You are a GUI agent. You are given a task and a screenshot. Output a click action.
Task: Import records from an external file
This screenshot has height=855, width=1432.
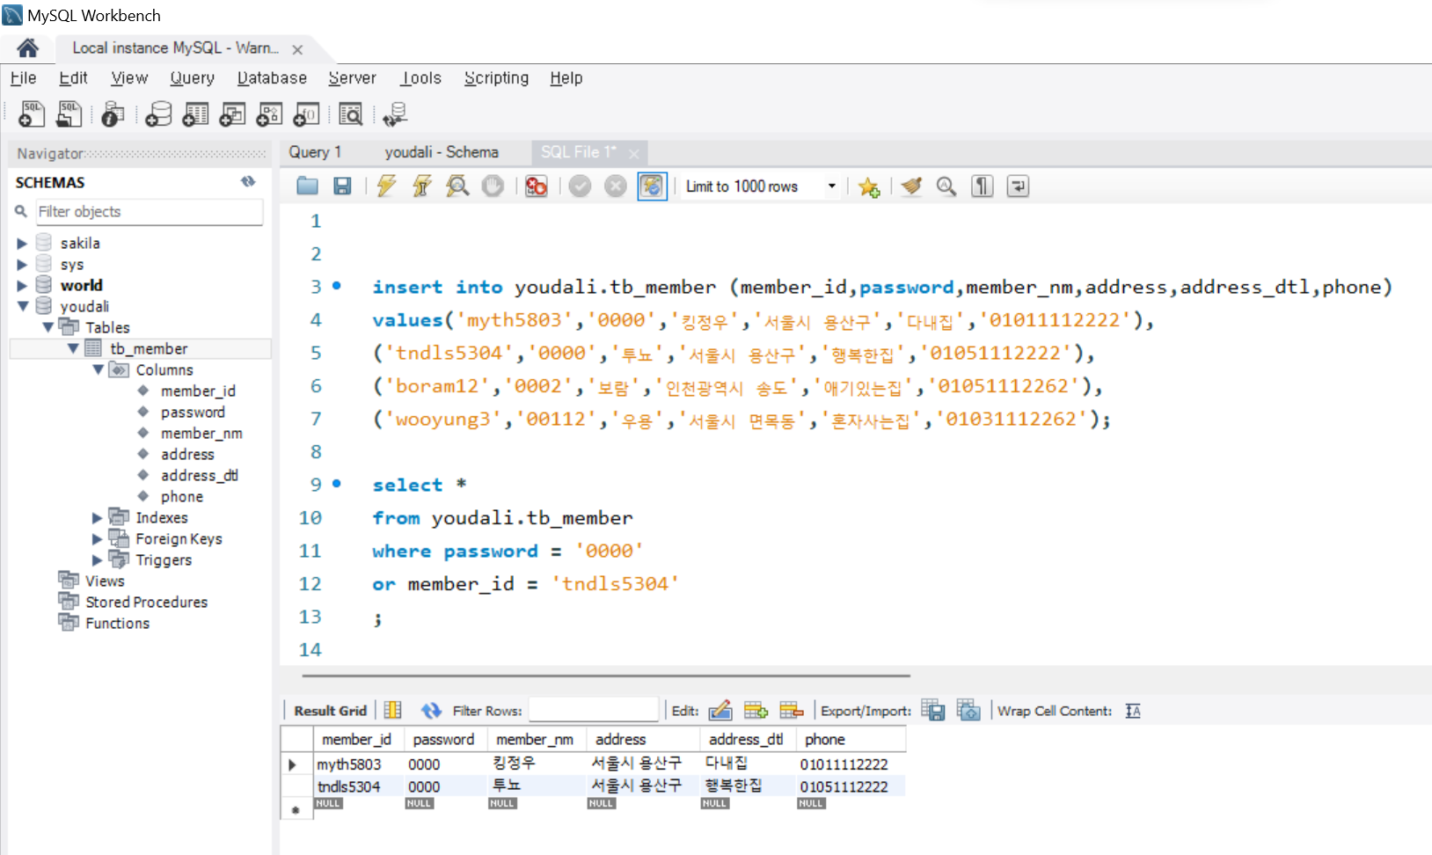(x=968, y=710)
